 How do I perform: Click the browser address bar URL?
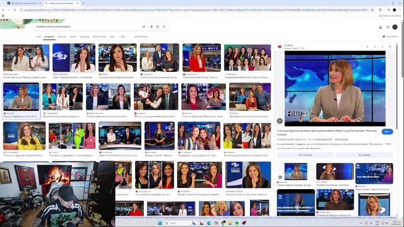pos(196,10)
